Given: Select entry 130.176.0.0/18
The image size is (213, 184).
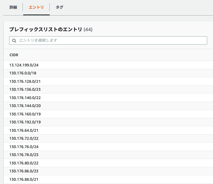Looking at the screenshot, I should [x=23, y=73].
